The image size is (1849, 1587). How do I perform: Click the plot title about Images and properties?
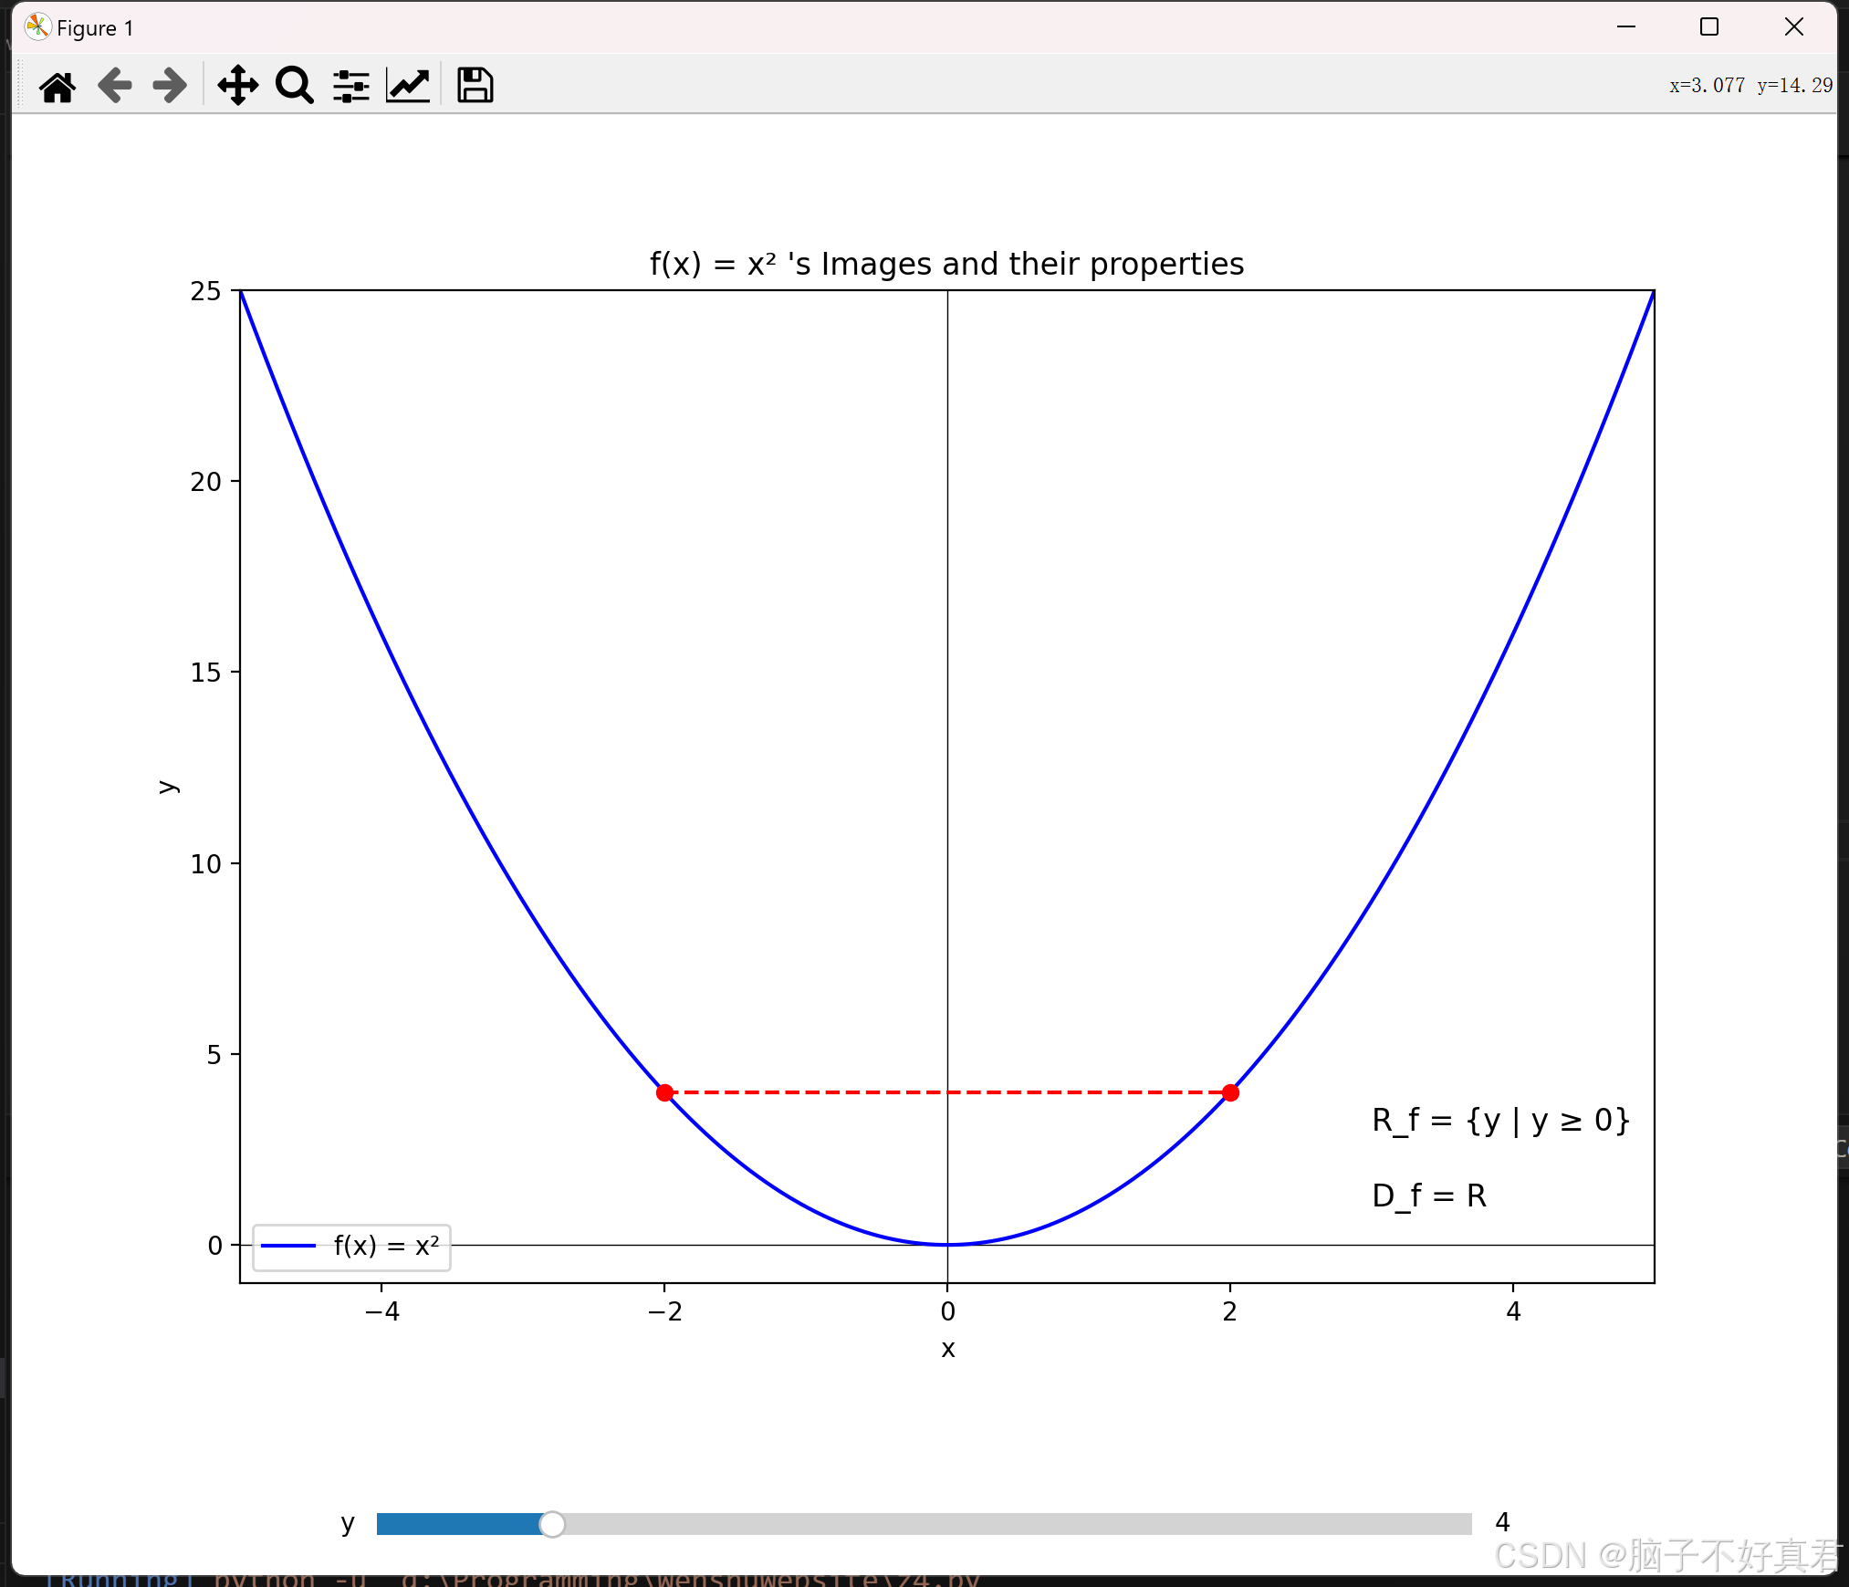[x=946, y=264]
